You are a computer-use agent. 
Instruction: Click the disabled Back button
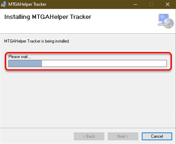[x=89, y=136]
